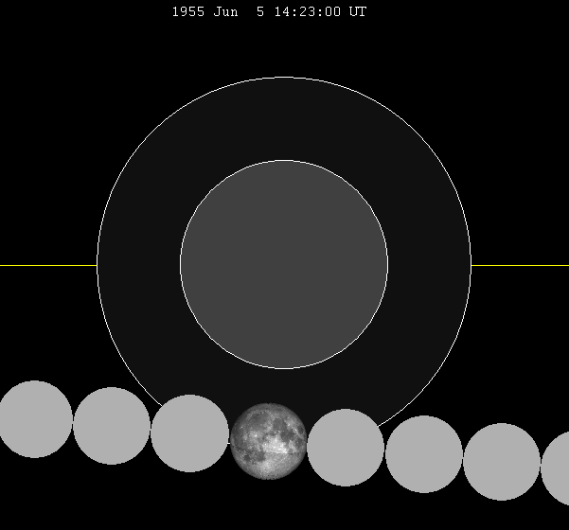569x530 pixels.
Task: Select second gray disc right of textured Moon
Action: pyautogui.click(x=423, y=454)
